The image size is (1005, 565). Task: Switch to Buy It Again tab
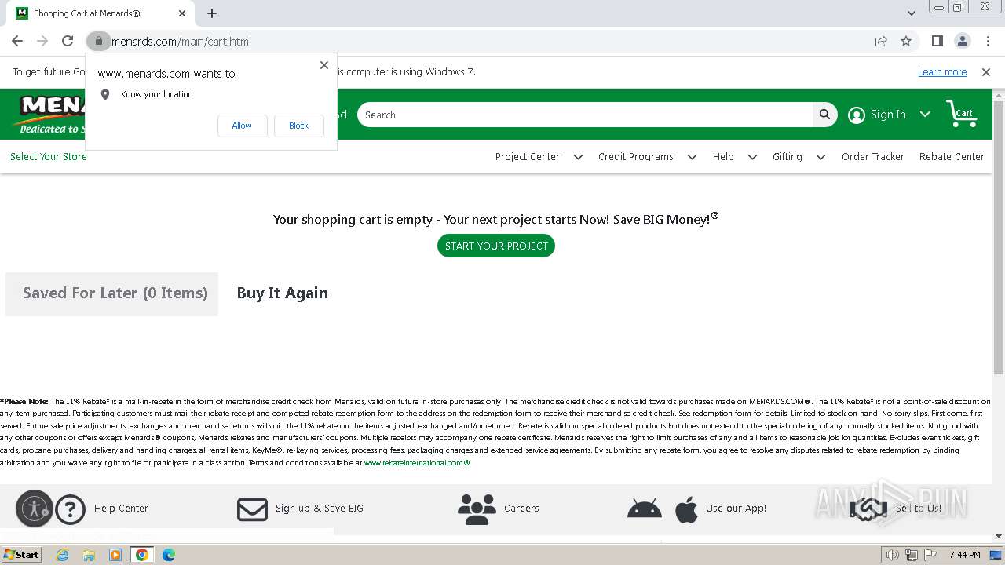[x=283, y=293]
